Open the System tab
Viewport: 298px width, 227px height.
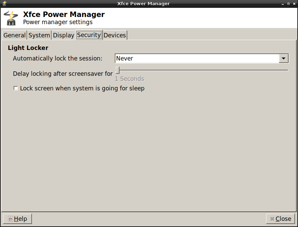coord(39,35)
